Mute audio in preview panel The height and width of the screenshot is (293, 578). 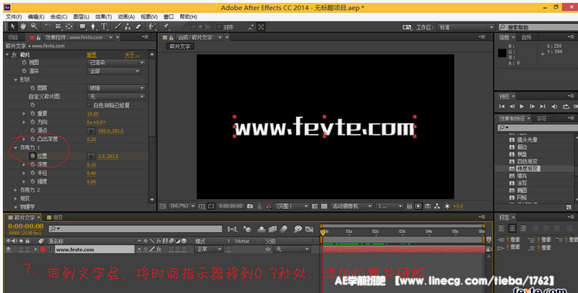[x=554, y=106]
